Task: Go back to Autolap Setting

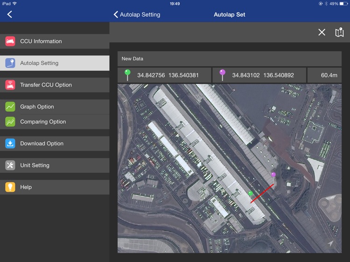Action: pyautogui.click(x=137, y=15)
